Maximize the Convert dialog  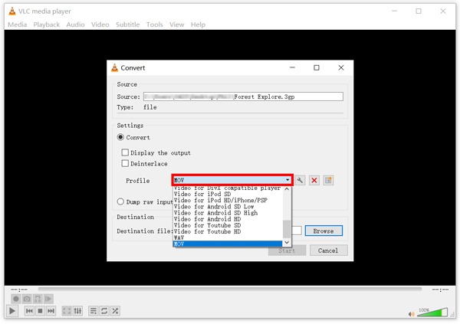click(316, 67)
